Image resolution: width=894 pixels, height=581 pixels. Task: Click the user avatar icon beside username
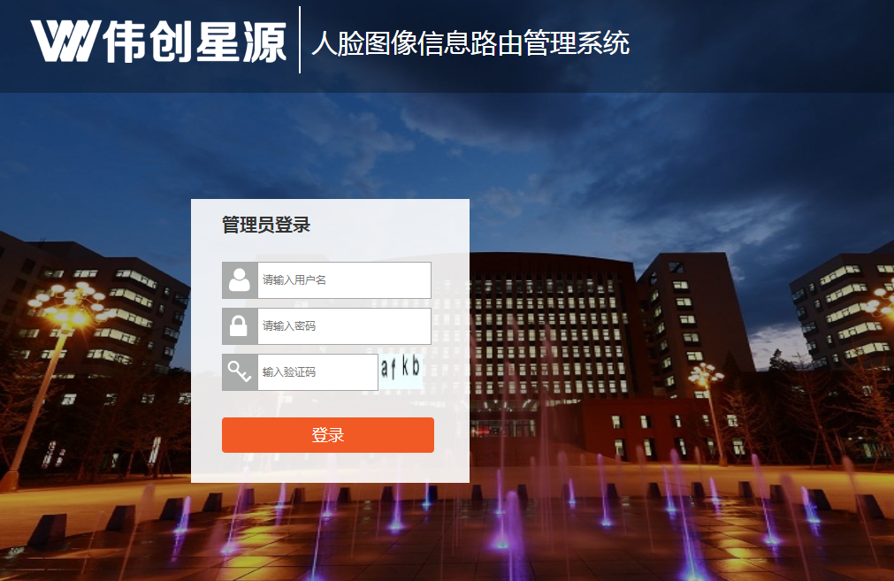point(240,280)
